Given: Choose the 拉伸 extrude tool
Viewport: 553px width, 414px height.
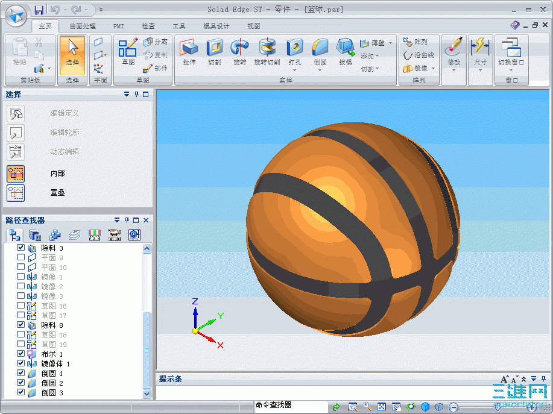Looking at the screenshot, I should click(189, 52).
